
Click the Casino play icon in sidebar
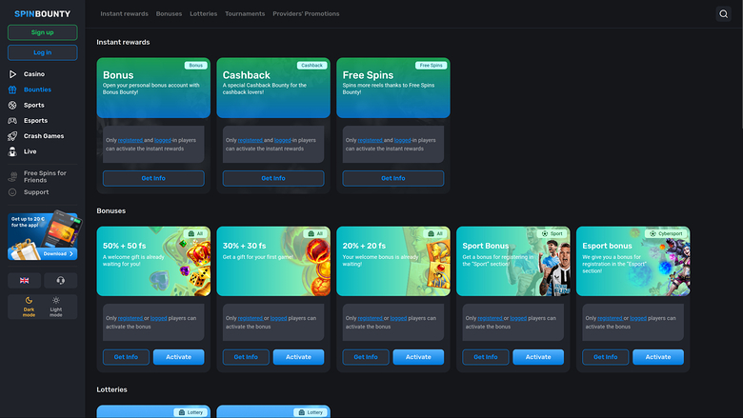coord(12,74)
